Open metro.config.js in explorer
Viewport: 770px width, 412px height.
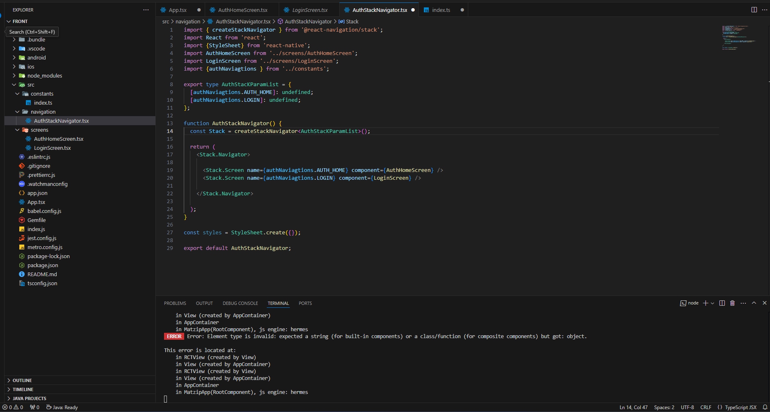point(45,247)
